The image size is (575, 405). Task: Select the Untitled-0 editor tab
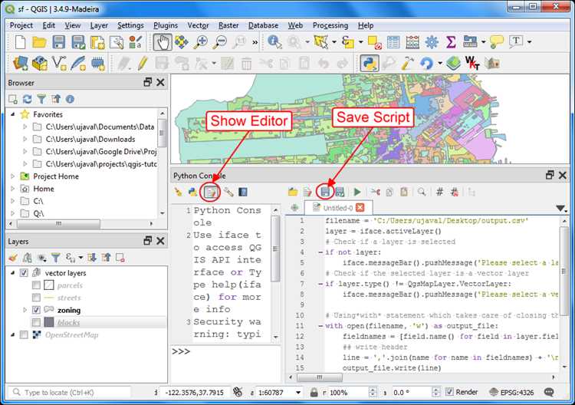[338, 208]
